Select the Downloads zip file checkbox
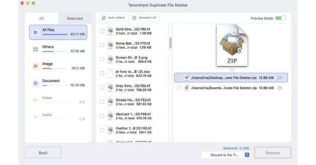The image size is (316, 165). click(x=179, y=88)
